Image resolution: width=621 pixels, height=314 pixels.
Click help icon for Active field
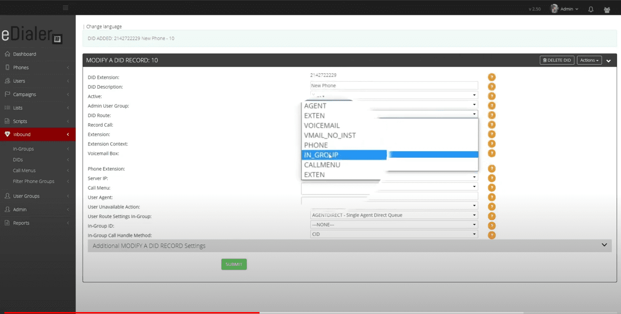pyautogui.click(x=492, y=96)
